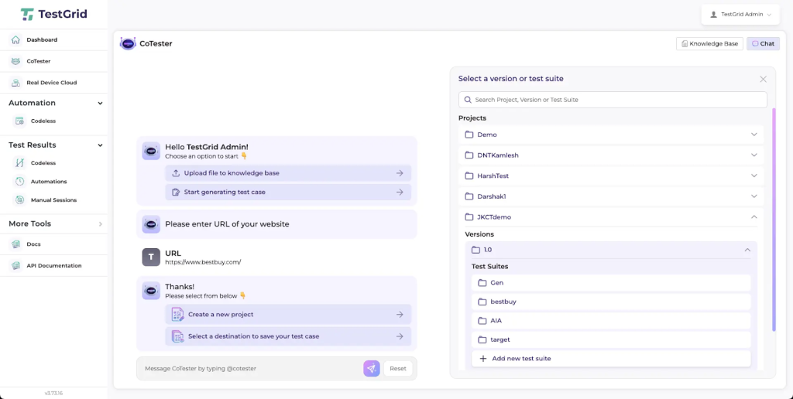Focus the Search Project, Version or Test Suite field
Viewport: 793px width, 399px height.
[x=613, y=100]
